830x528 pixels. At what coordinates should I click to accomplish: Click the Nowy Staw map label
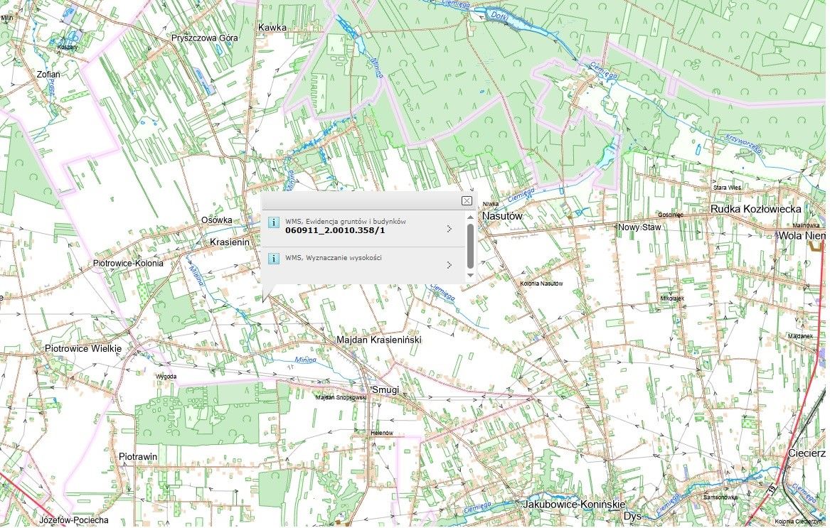click(639, 227)
